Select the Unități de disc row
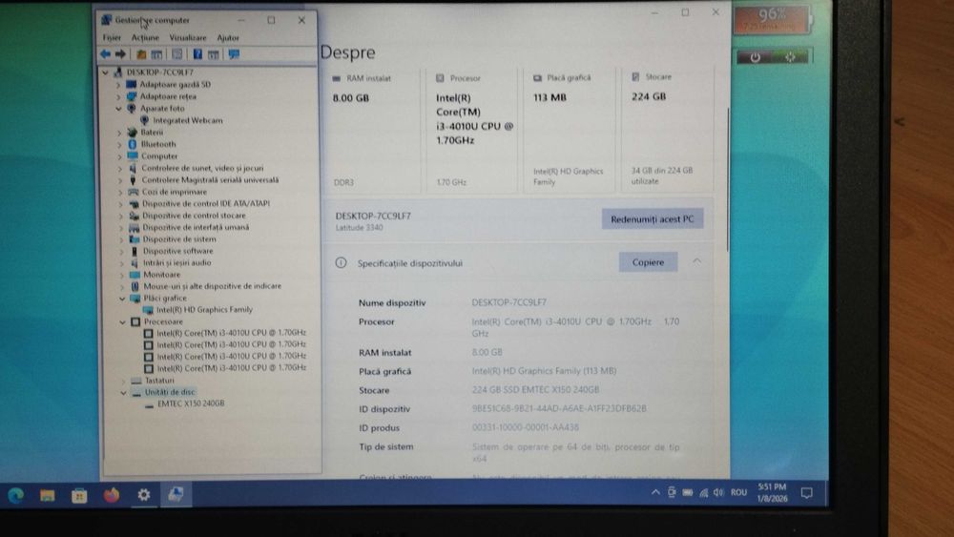 [x=170, y=392]
